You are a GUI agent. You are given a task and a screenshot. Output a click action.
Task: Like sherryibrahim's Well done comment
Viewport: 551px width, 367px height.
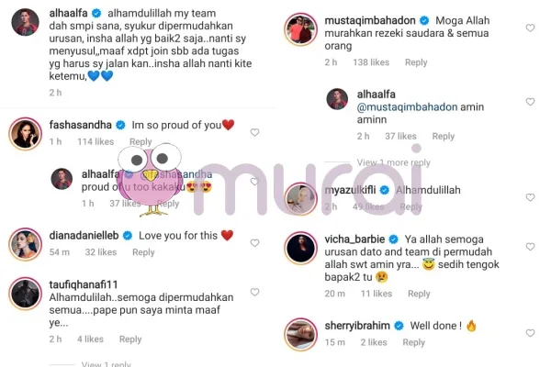(x=530, y=333)
